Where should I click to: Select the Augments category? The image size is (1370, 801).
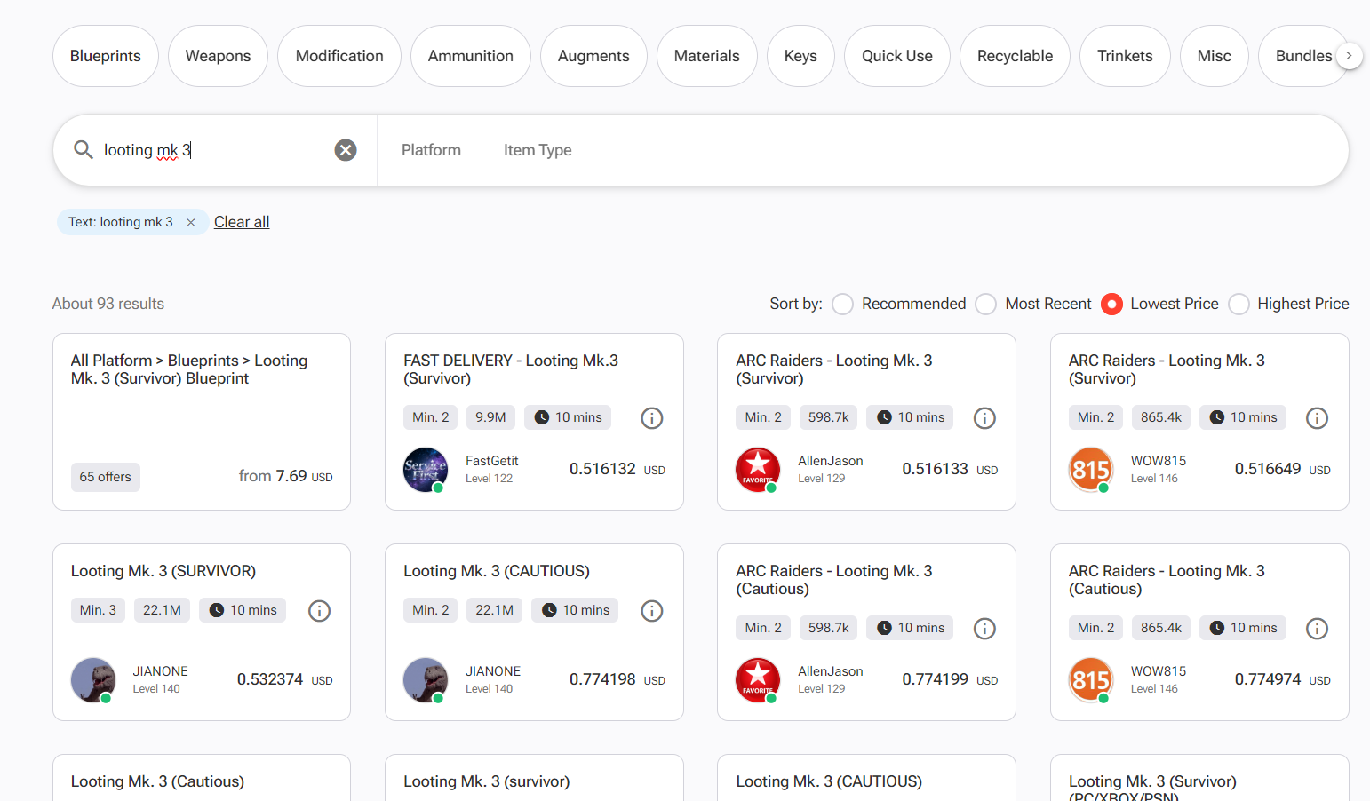[x=593, y=56]
